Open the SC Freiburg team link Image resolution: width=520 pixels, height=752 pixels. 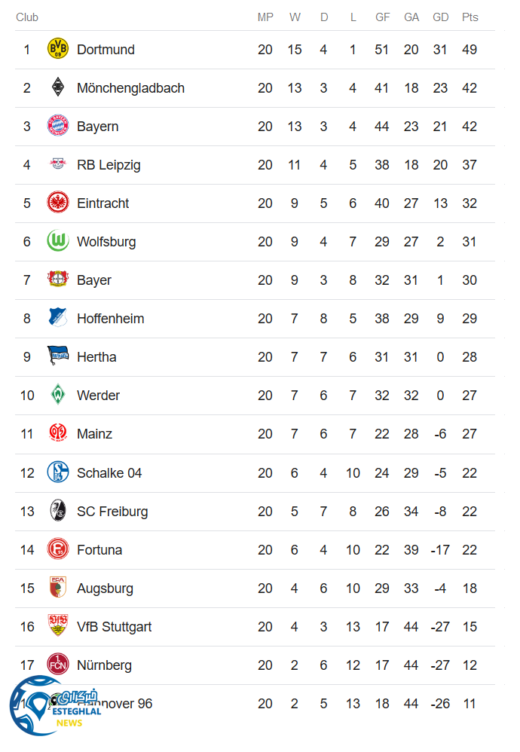(112, 512)
